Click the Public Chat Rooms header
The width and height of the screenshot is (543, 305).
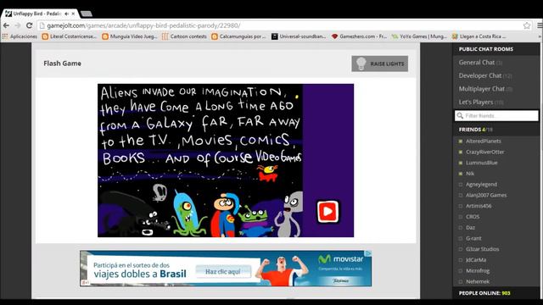486,49
